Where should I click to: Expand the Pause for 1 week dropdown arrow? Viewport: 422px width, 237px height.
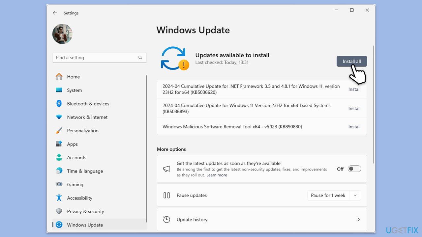click(355, 195)
